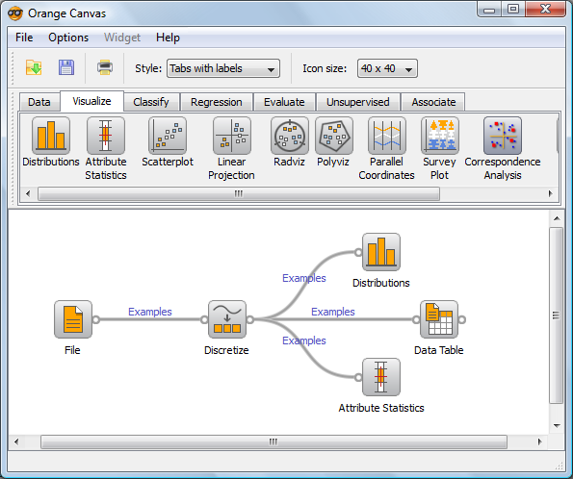Add the Linear Projection widget

click(232, 136)
